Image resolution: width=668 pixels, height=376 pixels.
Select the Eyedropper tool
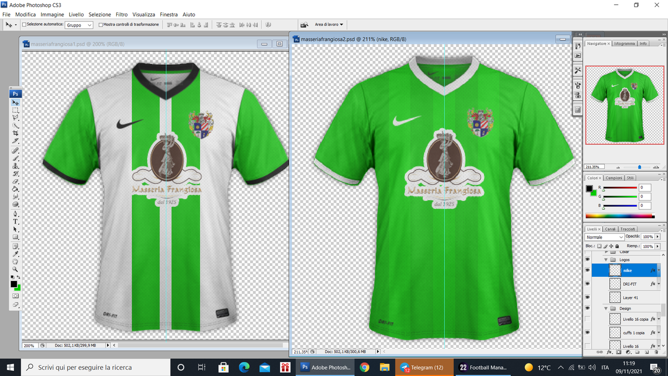click(15, 254)
